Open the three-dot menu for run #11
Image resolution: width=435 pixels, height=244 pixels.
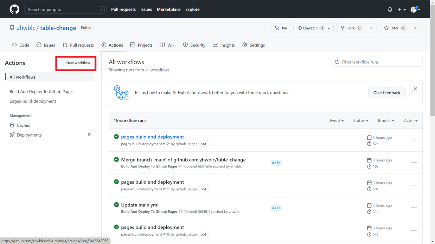pos(414,185)
